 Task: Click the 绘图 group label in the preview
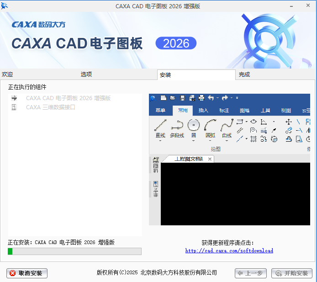[216, 149]
